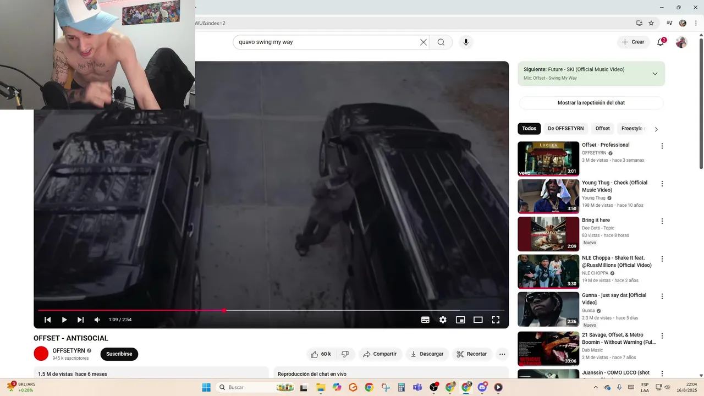
Task: Open the player settings gear
Action: click(443, 320)
